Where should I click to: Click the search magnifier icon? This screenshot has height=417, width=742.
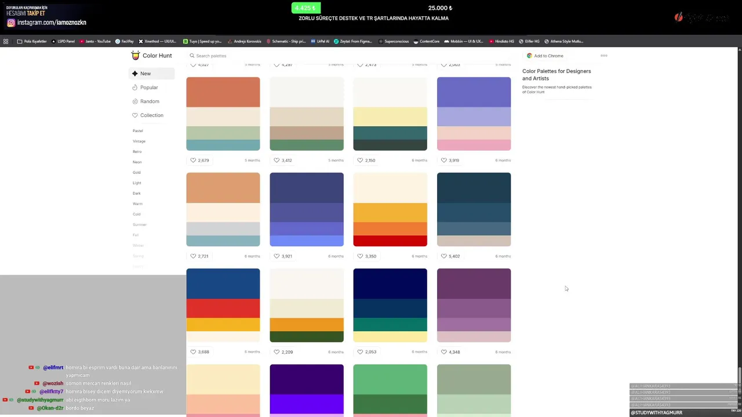(x=192, y=56)
